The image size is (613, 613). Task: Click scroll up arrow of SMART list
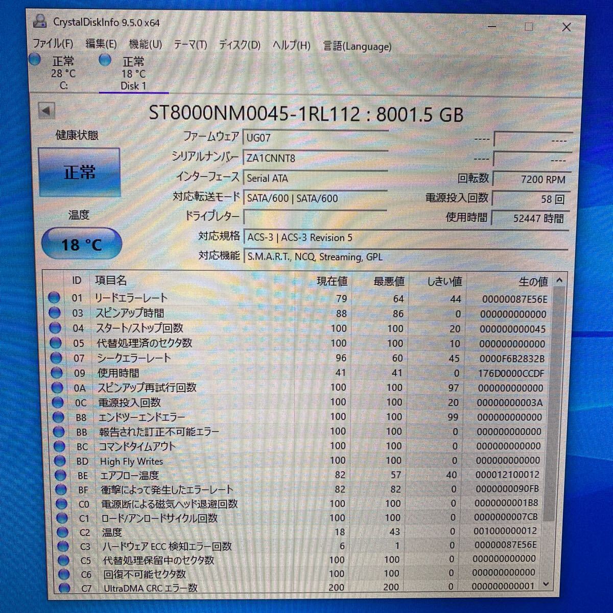pyautogui.click(x=559, y=281)
